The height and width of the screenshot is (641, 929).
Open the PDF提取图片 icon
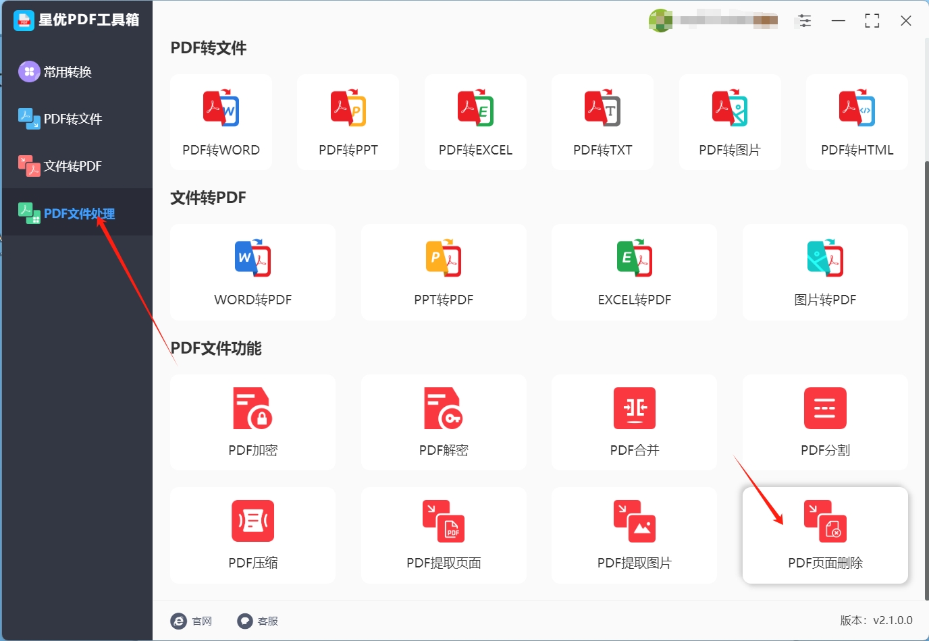[635, 521]
